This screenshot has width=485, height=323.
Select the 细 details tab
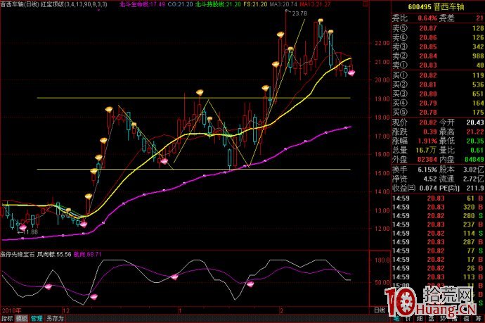(x=420, y=319)
